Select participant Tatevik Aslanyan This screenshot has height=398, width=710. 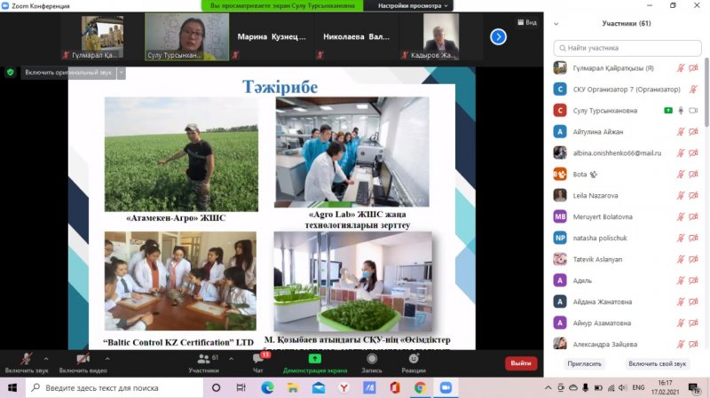pos(627,259)
